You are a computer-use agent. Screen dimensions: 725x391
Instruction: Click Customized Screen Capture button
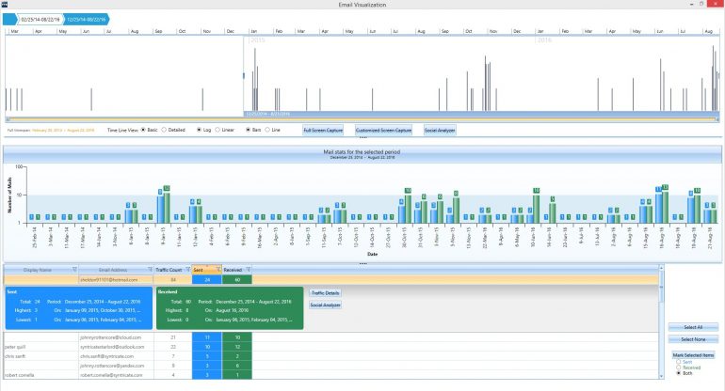pyautogui.click(x=383, y=130)
